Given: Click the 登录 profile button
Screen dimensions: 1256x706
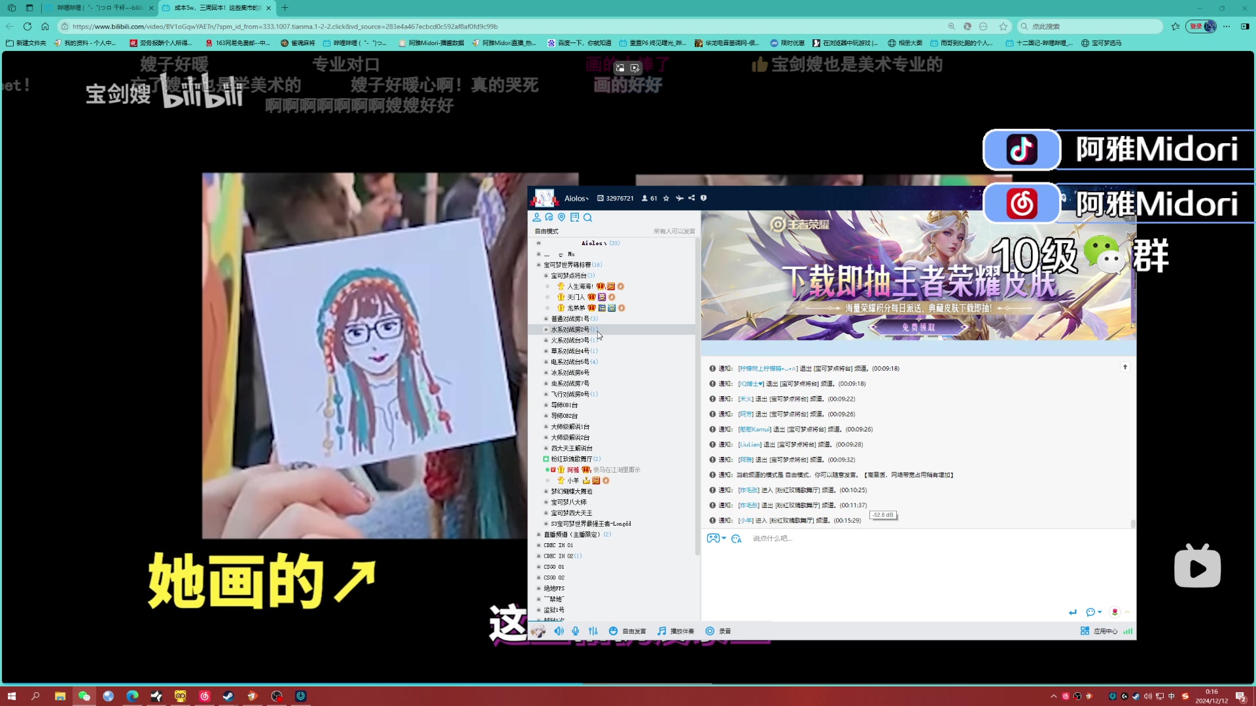Looking at the screenshot, I should pyautogui.click(x=1202, y=26).
